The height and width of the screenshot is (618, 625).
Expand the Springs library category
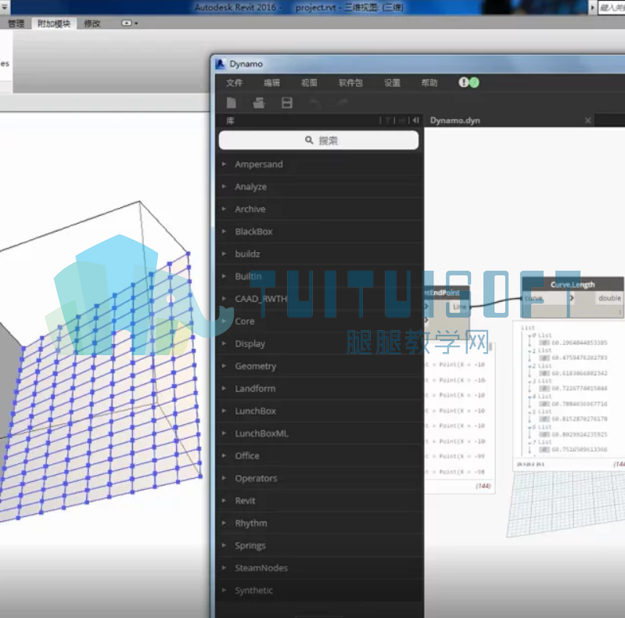point(320,545)
